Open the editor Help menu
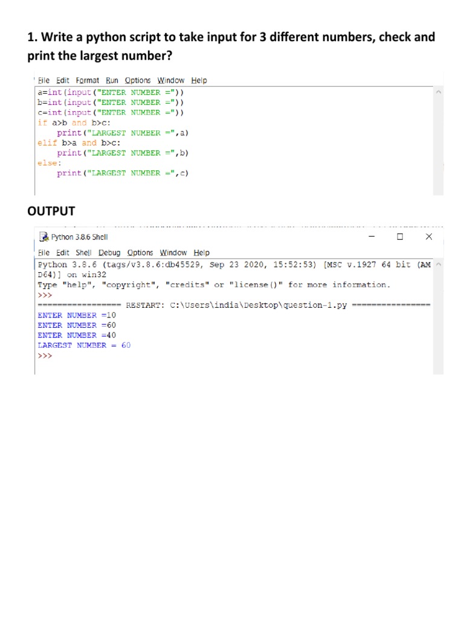This screenshot has height=618, width=464. [x=199, y=80]
